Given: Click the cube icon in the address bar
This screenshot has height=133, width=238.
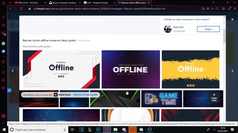Looking at the screenshot, I should [223, 9].
